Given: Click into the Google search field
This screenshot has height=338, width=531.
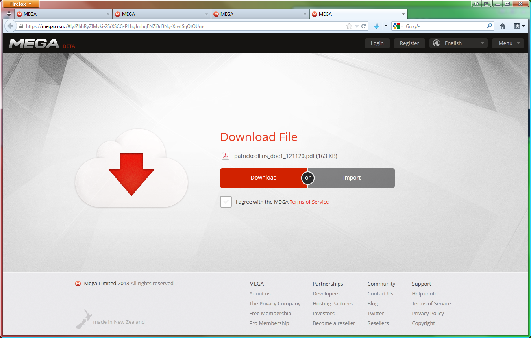Looking at the screenshot, I should 445,26.
